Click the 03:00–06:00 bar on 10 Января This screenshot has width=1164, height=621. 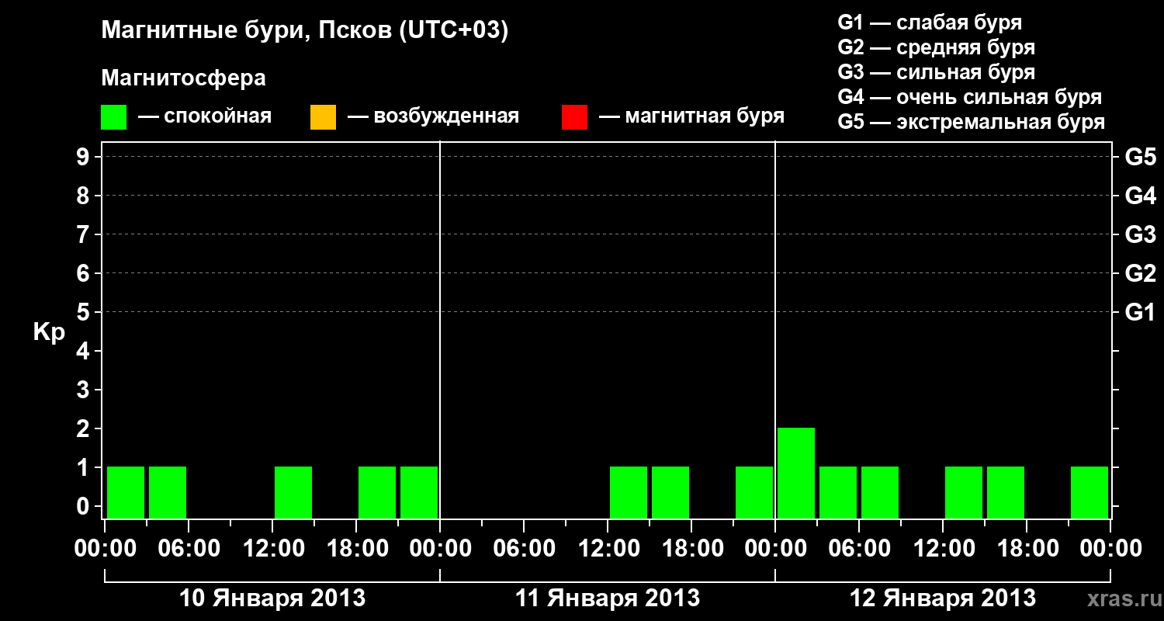(168, 492)
